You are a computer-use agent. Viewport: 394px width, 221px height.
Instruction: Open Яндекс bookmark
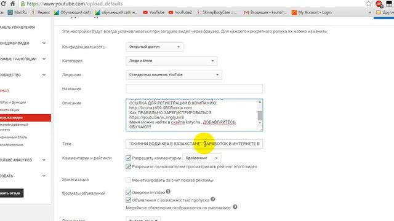coord(41,12)
